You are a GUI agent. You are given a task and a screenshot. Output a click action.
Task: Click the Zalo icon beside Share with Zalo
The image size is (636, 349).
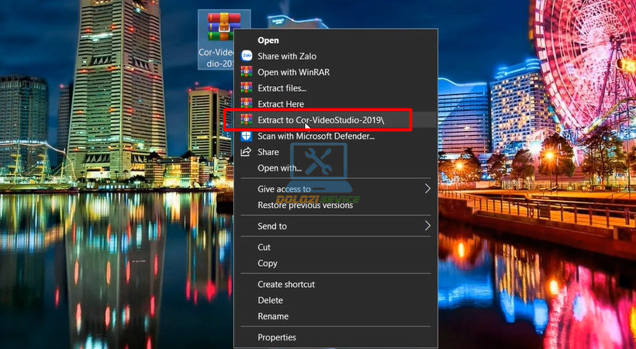pyautogui.click(x=246, y=56)
